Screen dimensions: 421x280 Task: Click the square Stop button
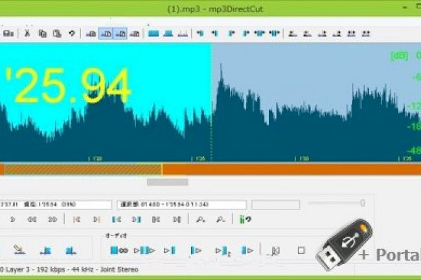tap(301, 250)
